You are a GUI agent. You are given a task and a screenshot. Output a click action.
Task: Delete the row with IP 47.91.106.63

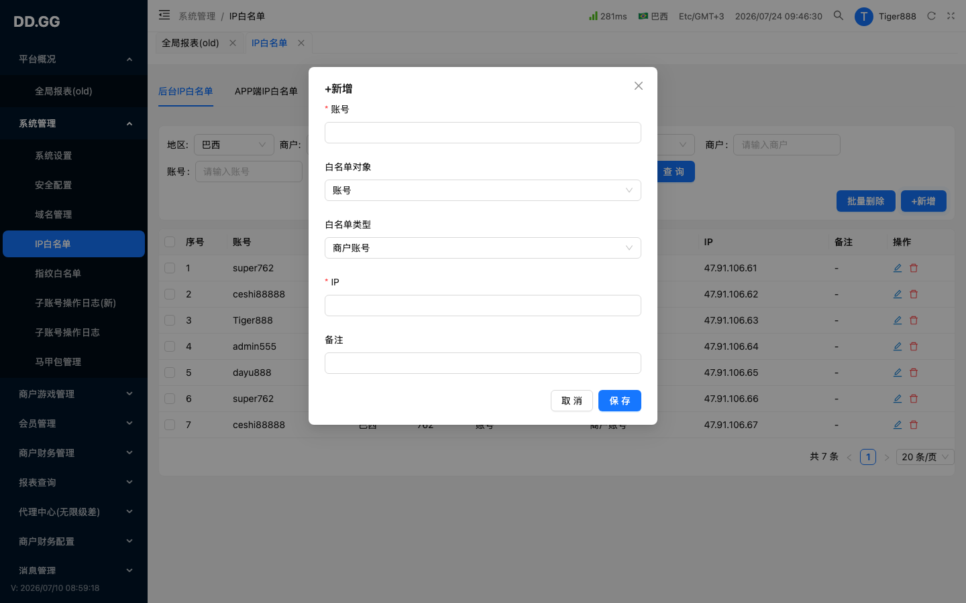[914, 320]
